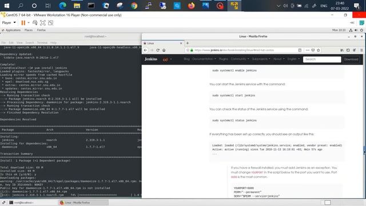Open Cortana circle on the taskbar
Viewport: 366px width, 206px height.
tap(34, 6)
